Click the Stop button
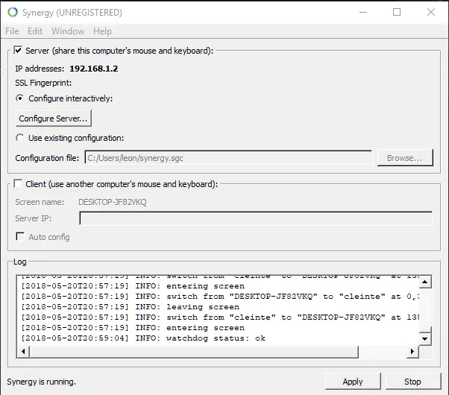The image size is (449, 395). point(412,382)
